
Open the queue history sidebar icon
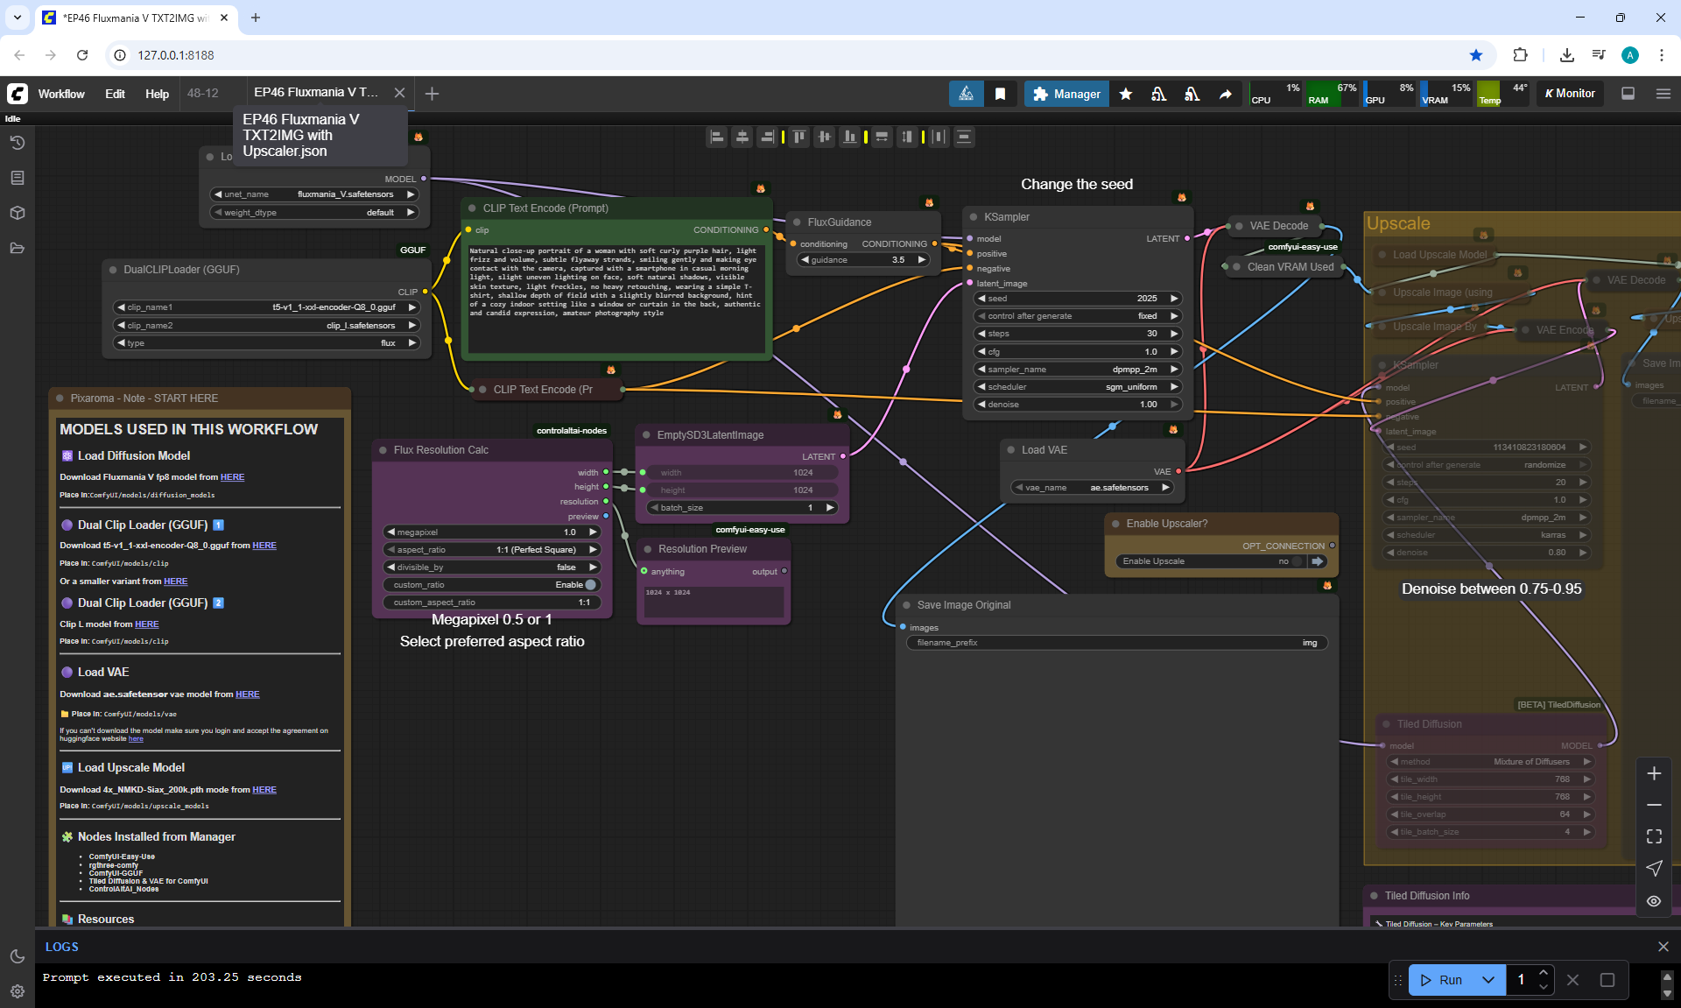[x=18, y=143]
